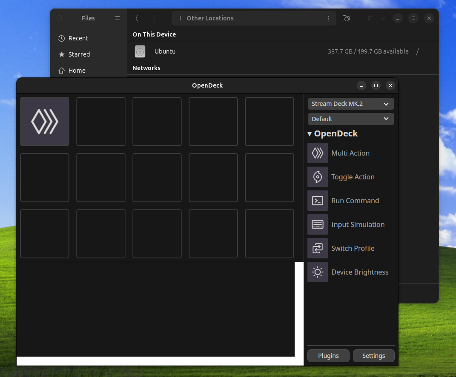Select the empty second key in top row
The width and height of the screenshot is (456, 377).
(101, 122)
